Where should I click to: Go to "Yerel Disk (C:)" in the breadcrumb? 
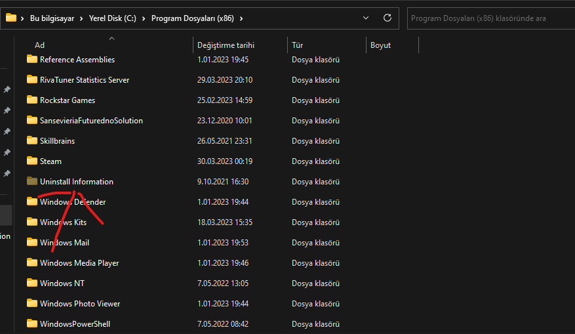tap(114, 18)
